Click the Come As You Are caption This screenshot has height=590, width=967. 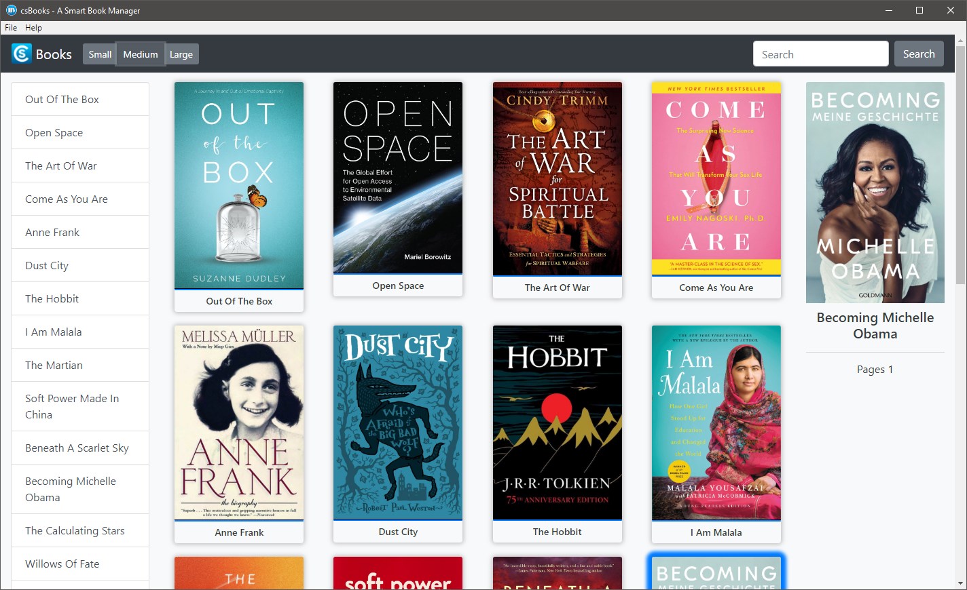[716, 288]
